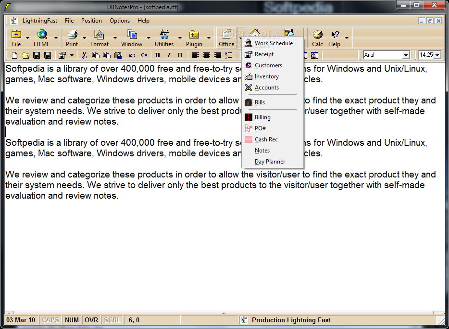Click the CAPS indicator in status bar

[x=50, y=320]
